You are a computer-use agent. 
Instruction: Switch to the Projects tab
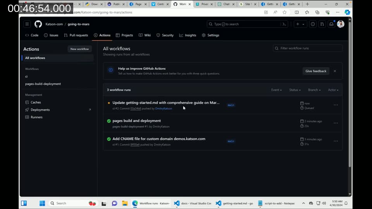124,35
